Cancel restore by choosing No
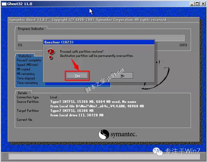The width and height of the screenshot is (207, 162). [122, 76]
